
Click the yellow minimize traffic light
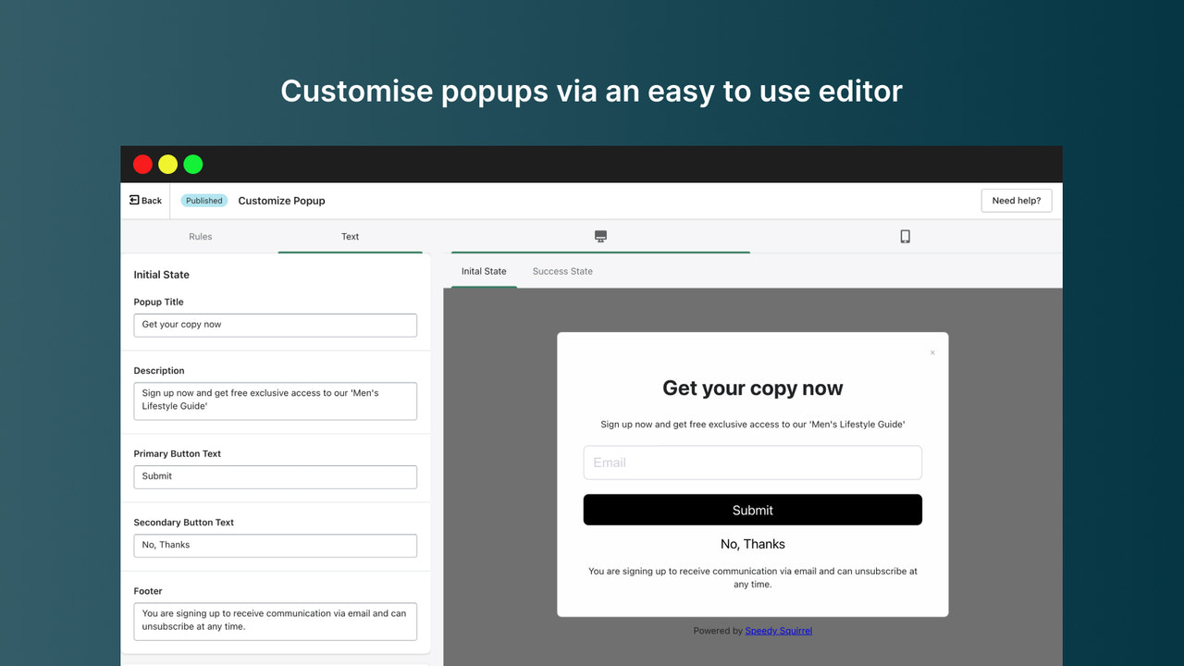pos(167,164)
